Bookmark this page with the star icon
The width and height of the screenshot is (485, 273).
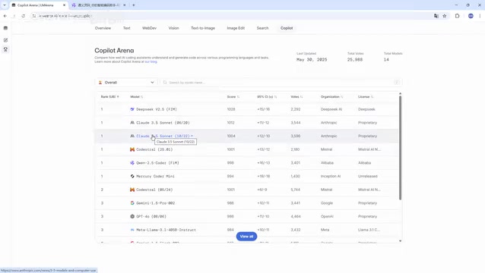[x=445, y=16]
